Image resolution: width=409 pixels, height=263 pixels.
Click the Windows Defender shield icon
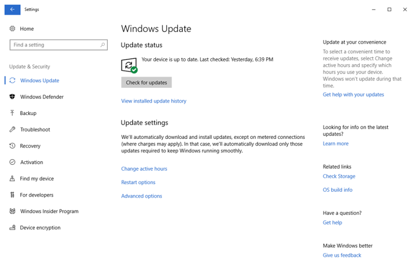click(x=13, y=97)
